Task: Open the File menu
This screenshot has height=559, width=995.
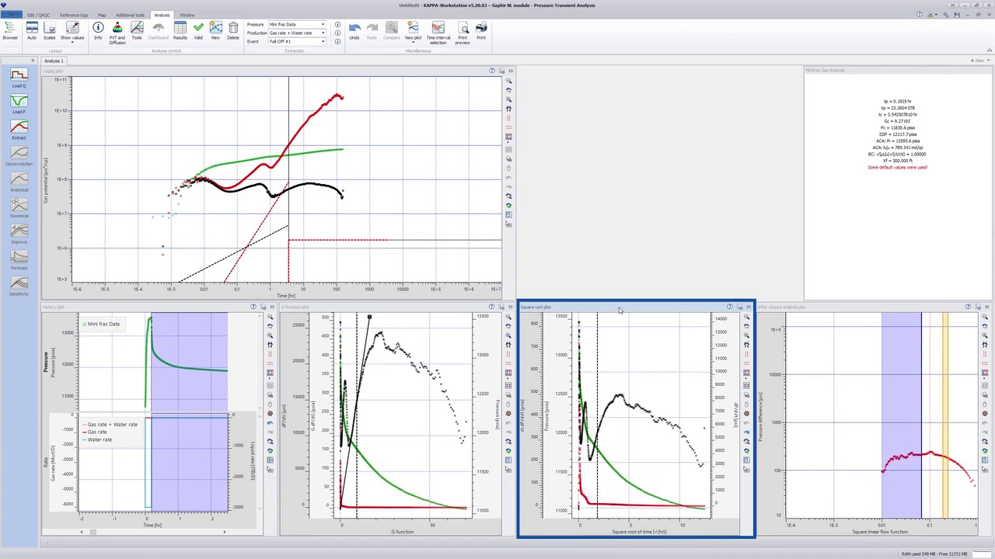Action: coord(12,15)
